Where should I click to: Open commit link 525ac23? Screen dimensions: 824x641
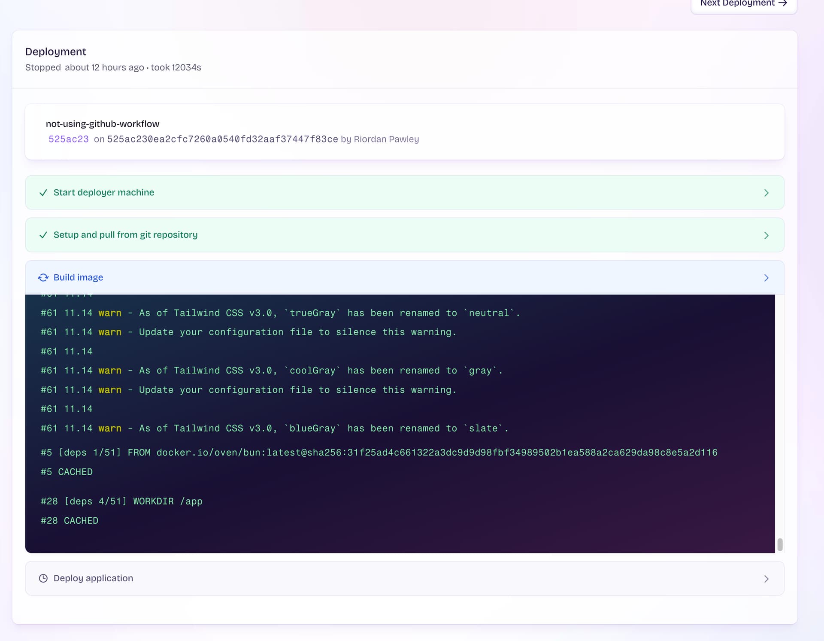point(69,139)
